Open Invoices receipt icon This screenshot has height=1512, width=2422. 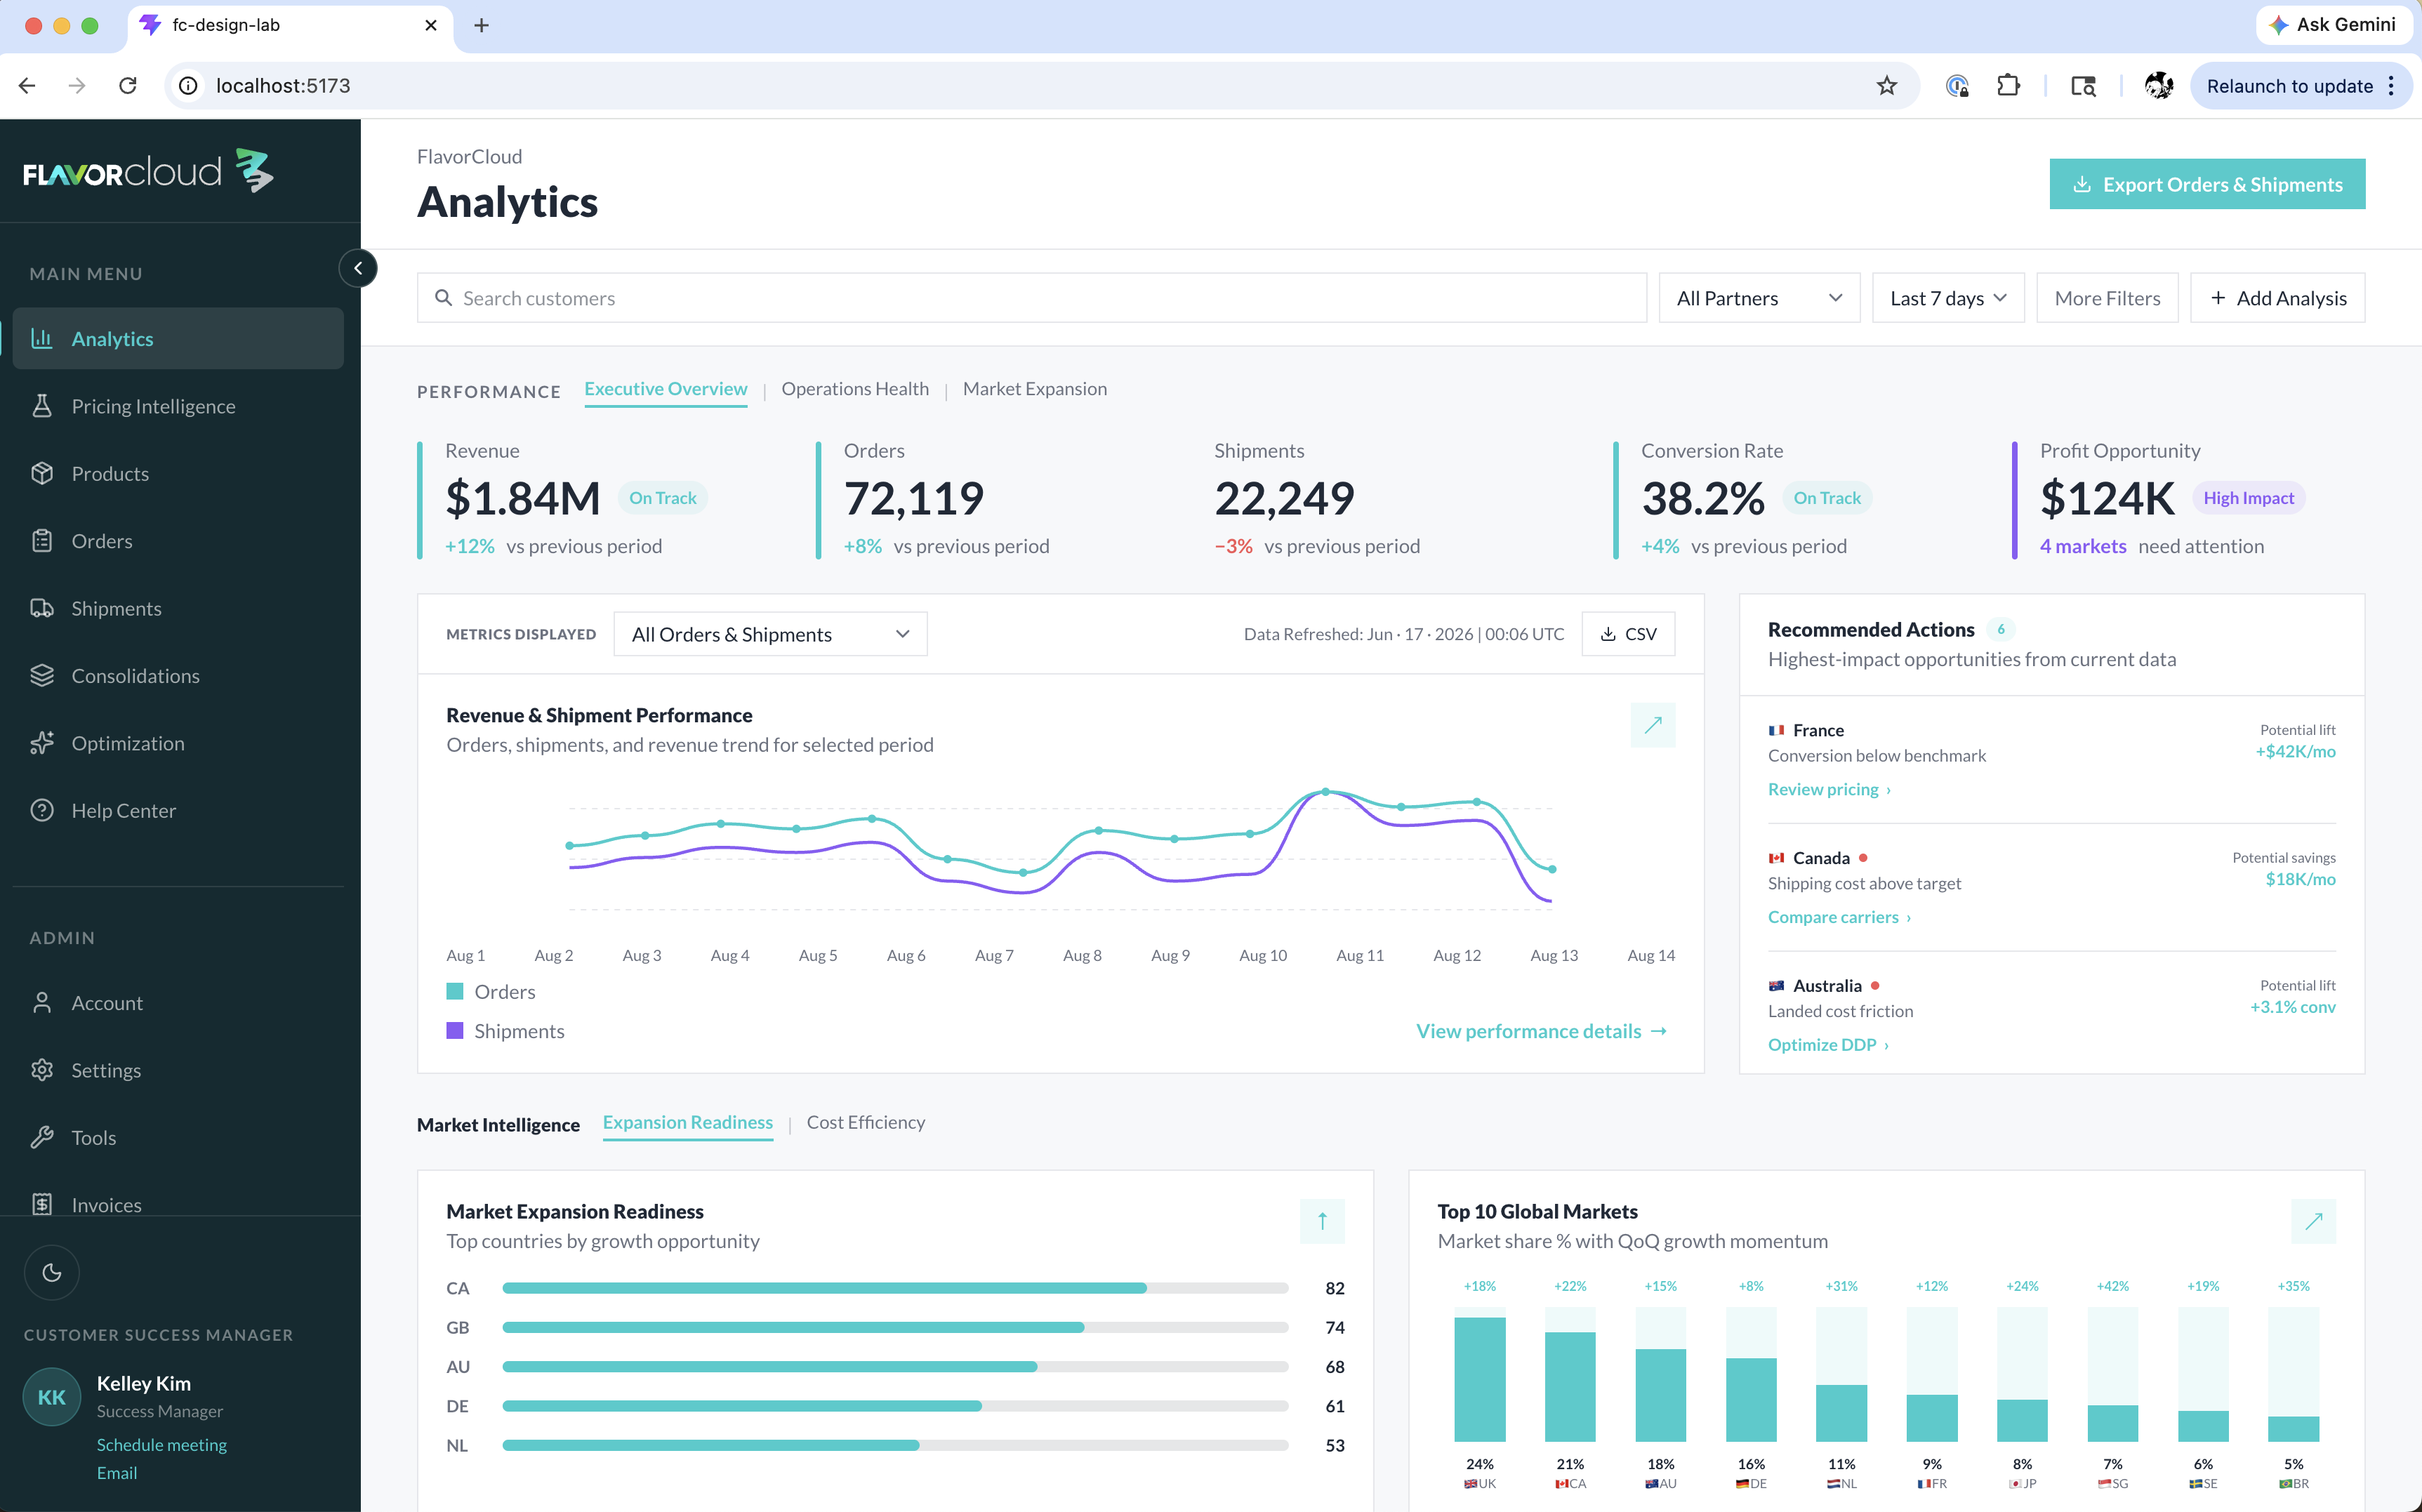click(x=42, y=1204)
